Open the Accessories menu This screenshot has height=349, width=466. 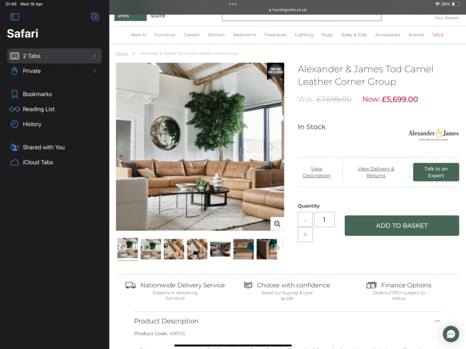tap(387, 35)
